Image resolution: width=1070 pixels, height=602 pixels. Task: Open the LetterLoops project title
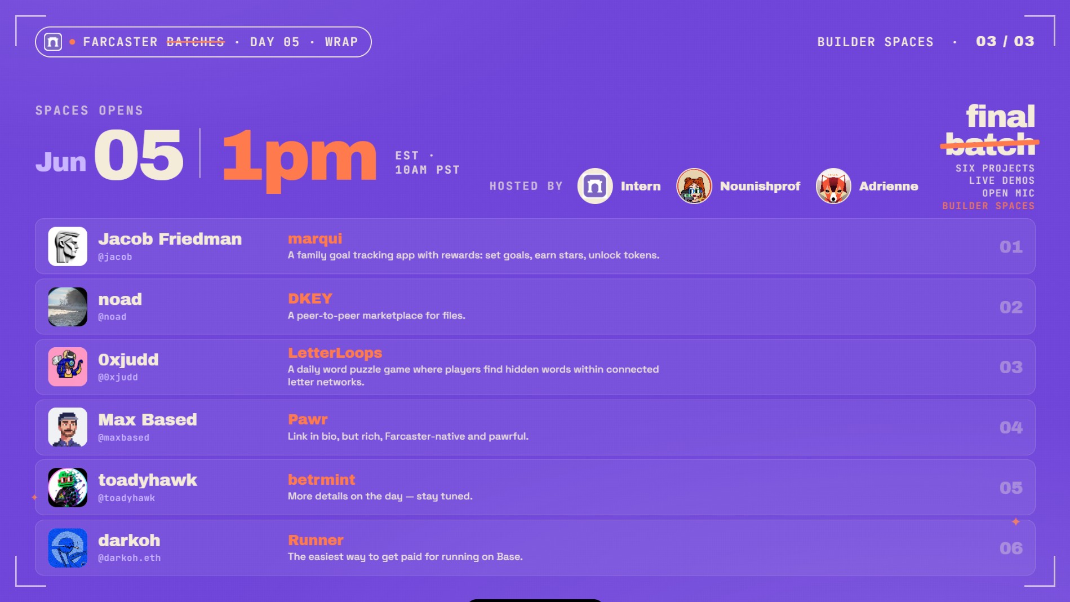coord(335,353)
